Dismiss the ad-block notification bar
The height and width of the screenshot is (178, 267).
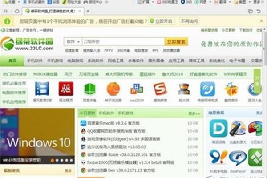pyautogui.click(x=261, y=21)
